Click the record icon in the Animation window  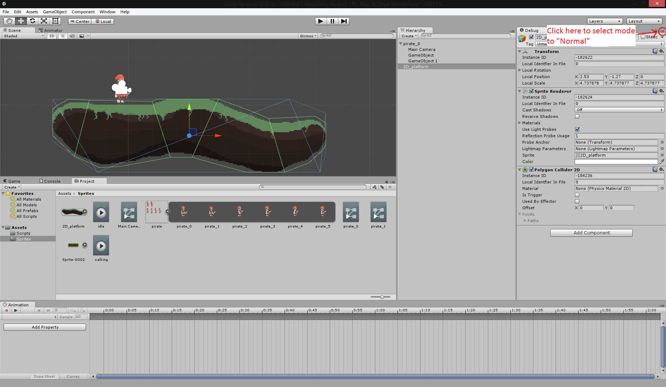click(x=6, y=310)
